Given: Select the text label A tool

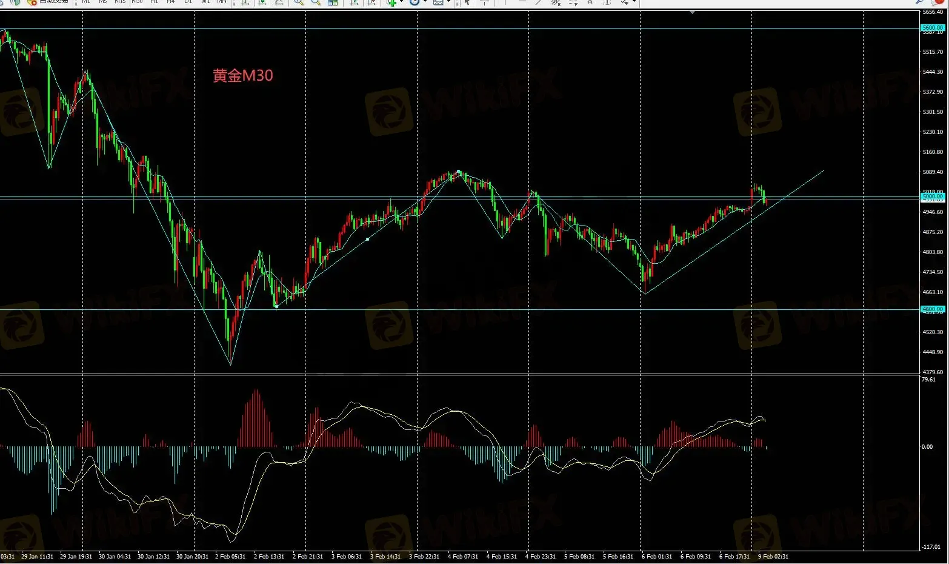Looking at the screenshot, I should click(590, 2).
